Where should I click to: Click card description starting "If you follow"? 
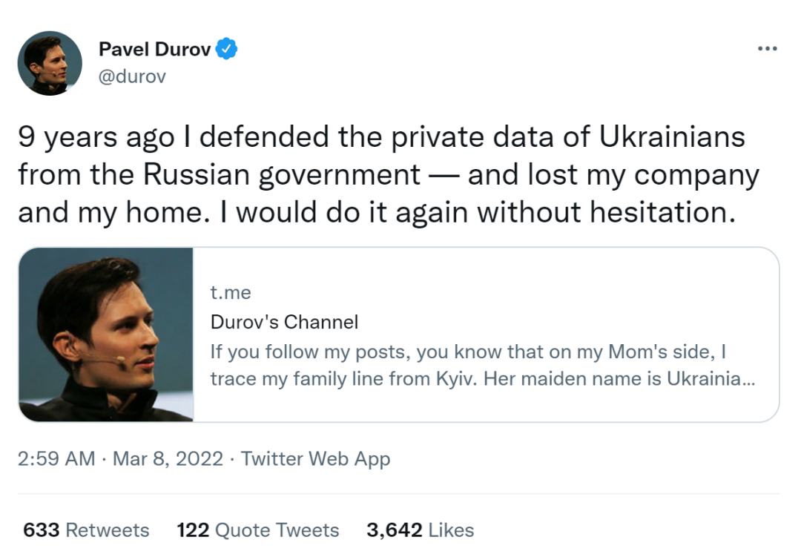(x=467, y=351)
